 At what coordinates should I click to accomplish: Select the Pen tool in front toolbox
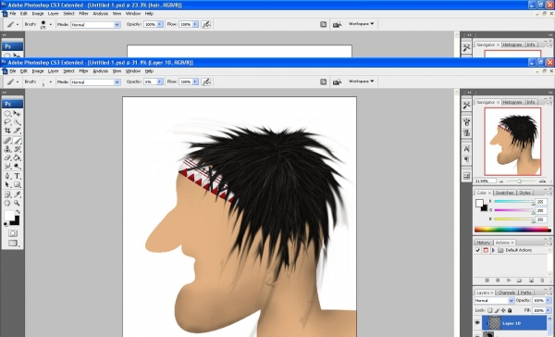7,176
